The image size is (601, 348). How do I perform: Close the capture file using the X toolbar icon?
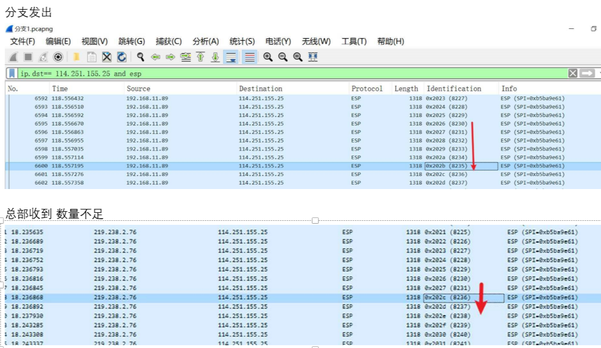[106, 57]
